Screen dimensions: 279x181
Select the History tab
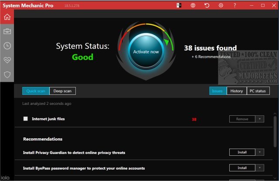[237, 91]
